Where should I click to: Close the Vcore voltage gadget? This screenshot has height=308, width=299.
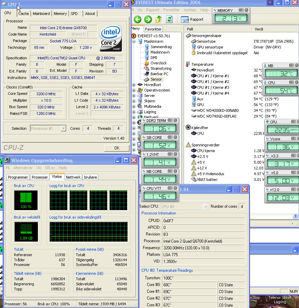298,139
